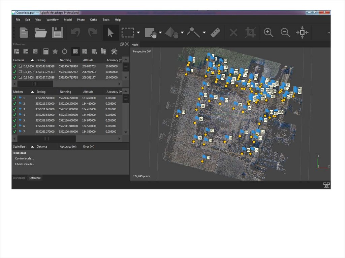Expand the toolbar overflow chevron
The width and height of the screenshot is (345, 258).
click(x=328, y=33)
